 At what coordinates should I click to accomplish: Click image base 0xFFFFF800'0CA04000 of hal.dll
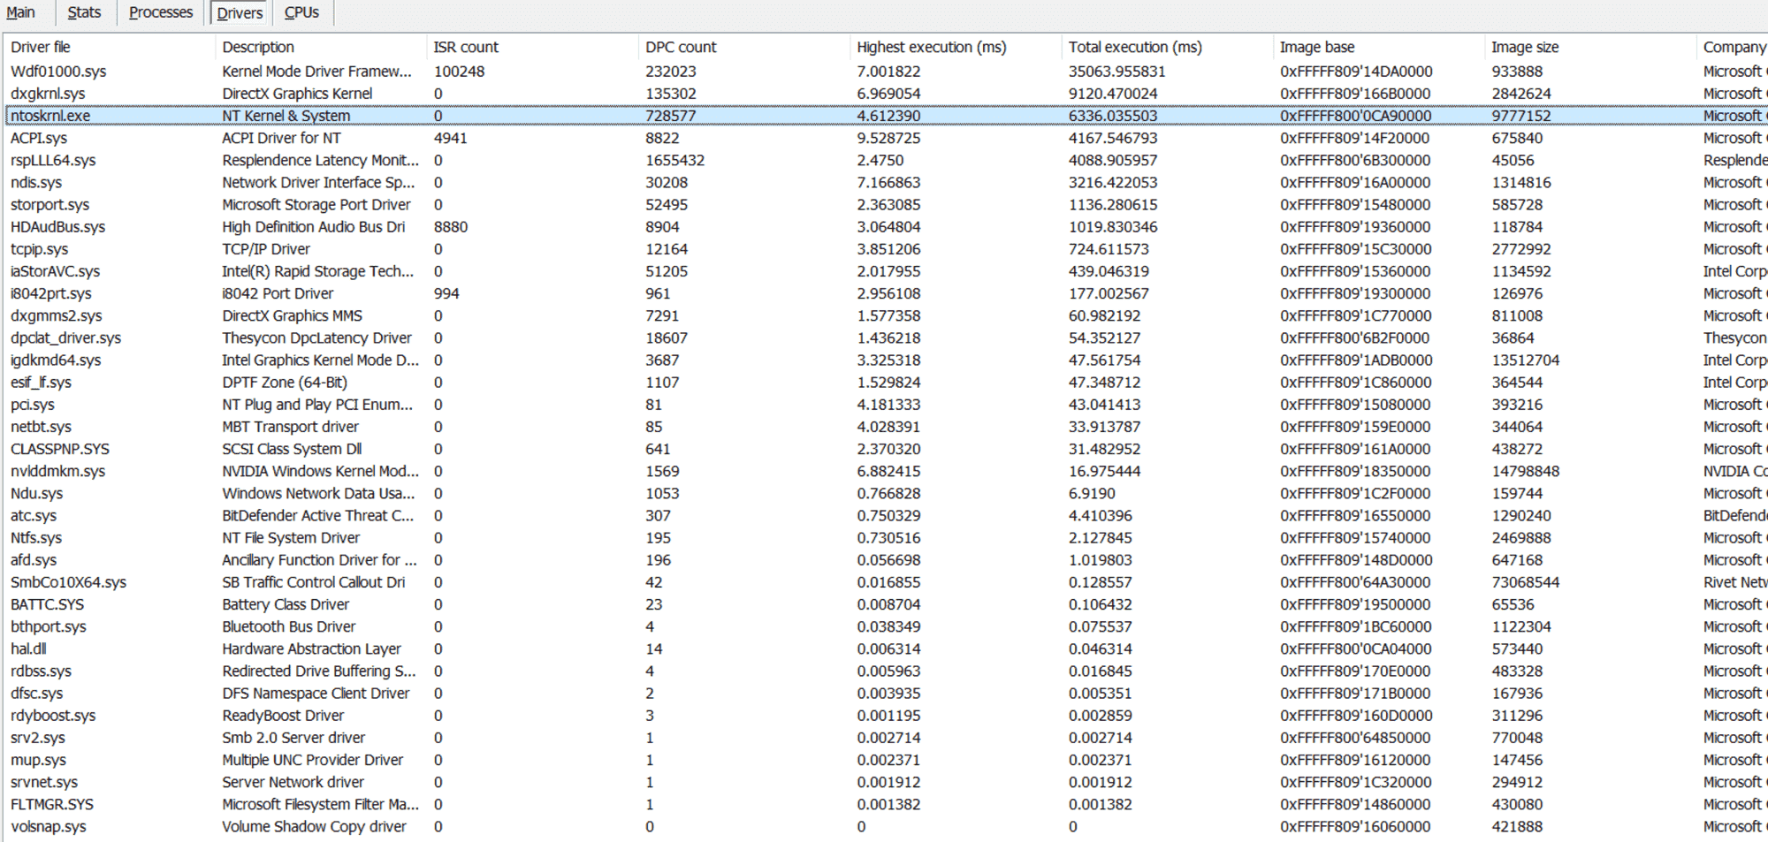[x=1356, y=649]
